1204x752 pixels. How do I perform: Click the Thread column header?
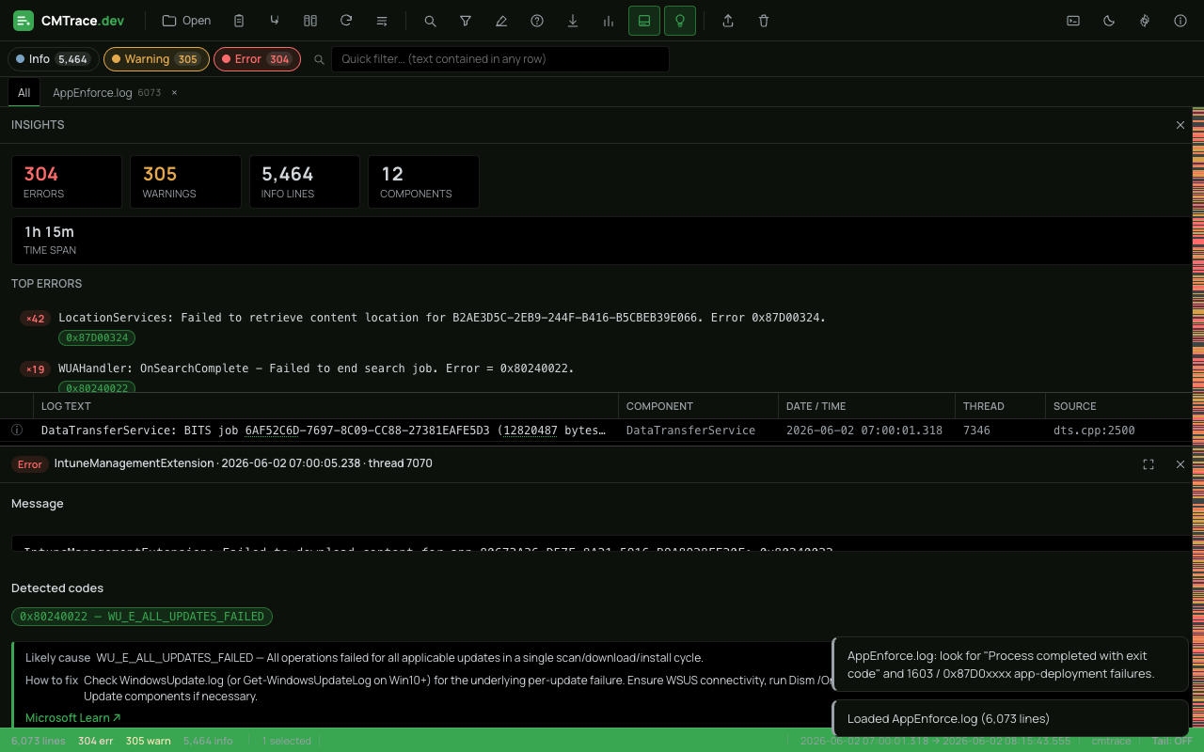point(1000,406)
